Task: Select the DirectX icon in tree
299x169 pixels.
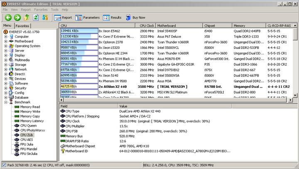Action: click(x=11, y=74)
